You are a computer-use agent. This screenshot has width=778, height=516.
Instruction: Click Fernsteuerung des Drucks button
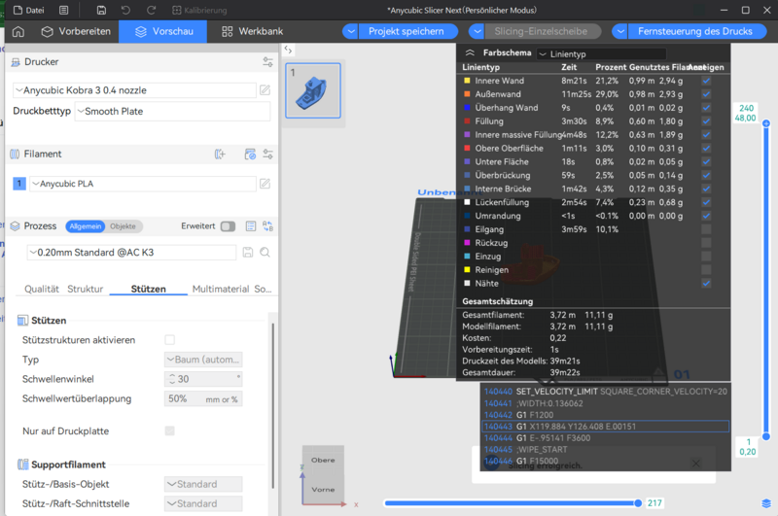695,31
